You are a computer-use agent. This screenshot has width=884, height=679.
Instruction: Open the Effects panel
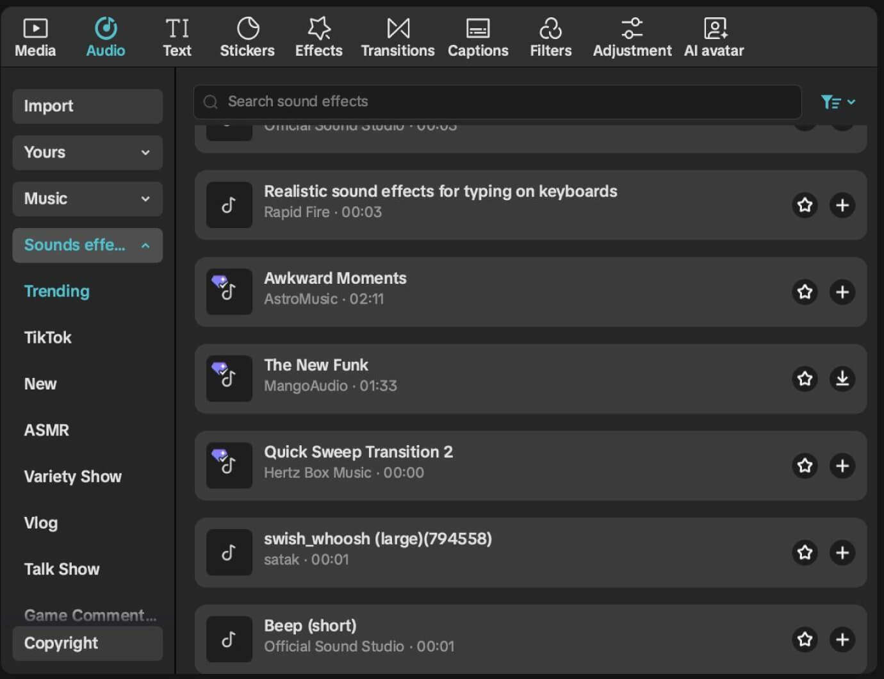tap(318, 37)
